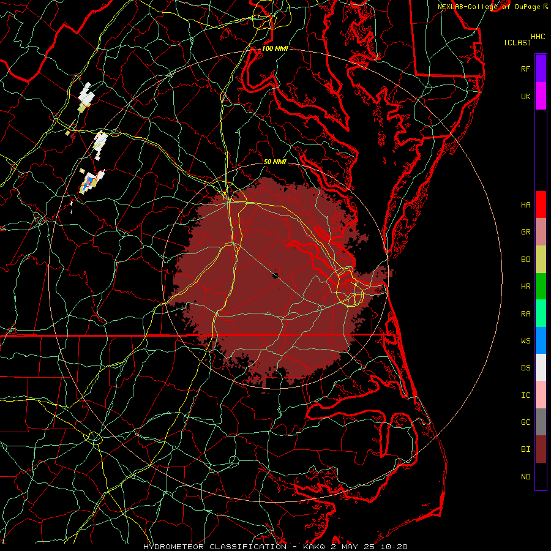The image size is (551, 551).
Task: Click the '100 NMI' range ring label
Action: coord(275,48)
